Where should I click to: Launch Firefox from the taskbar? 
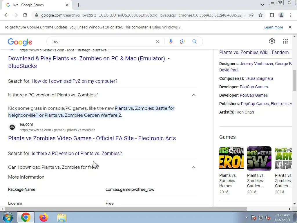tap(44, 217)
